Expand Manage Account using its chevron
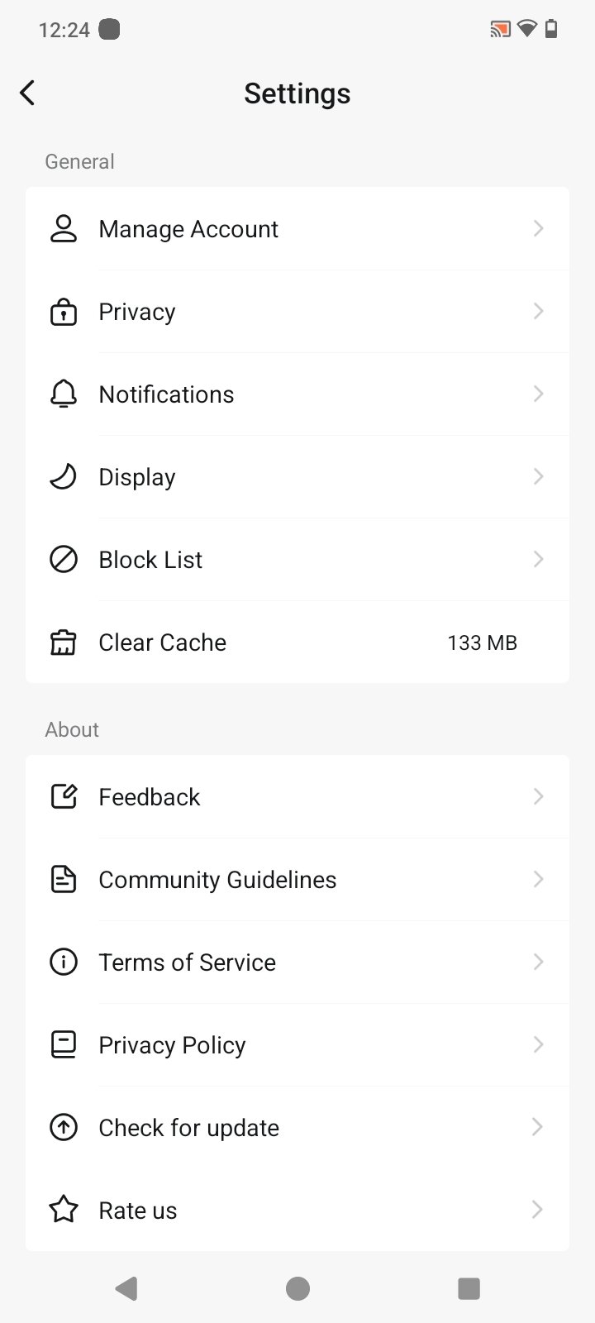 tap(538, 229)
